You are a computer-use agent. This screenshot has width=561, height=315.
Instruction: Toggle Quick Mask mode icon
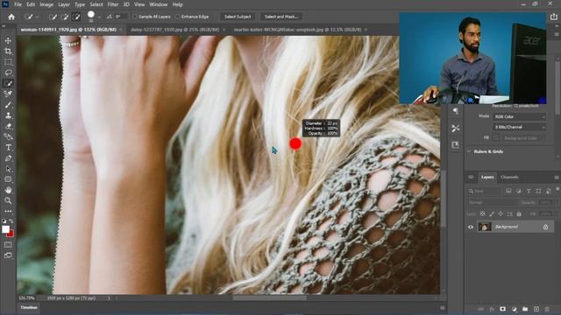pos(8,245)
